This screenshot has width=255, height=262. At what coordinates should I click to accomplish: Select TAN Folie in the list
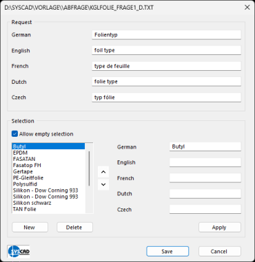tap(48, 209)
